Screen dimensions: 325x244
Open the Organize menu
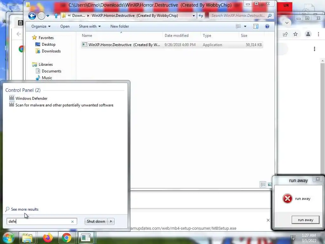click(41, 26)
